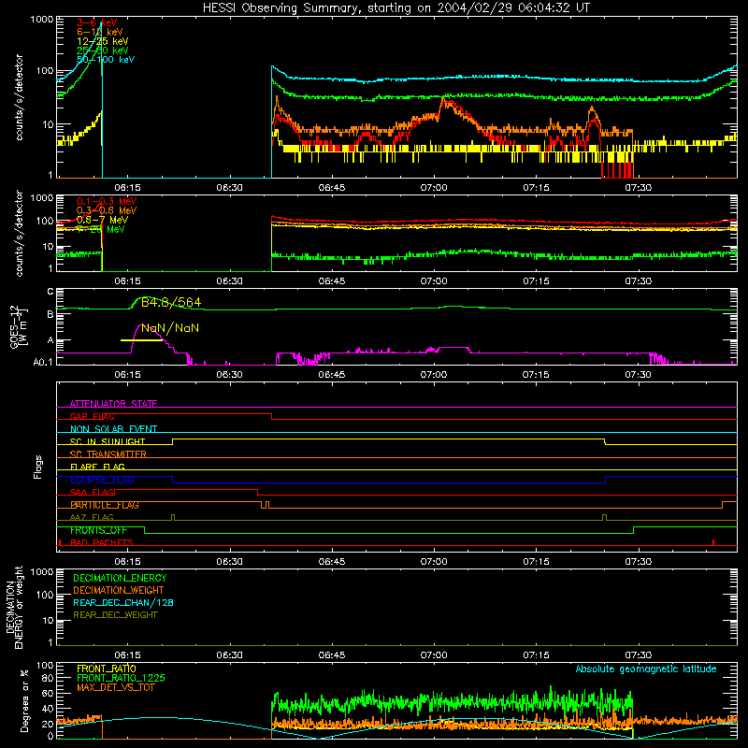Select the 'DECIMATION ENERGY or weight' axis title

click(14, 608)
